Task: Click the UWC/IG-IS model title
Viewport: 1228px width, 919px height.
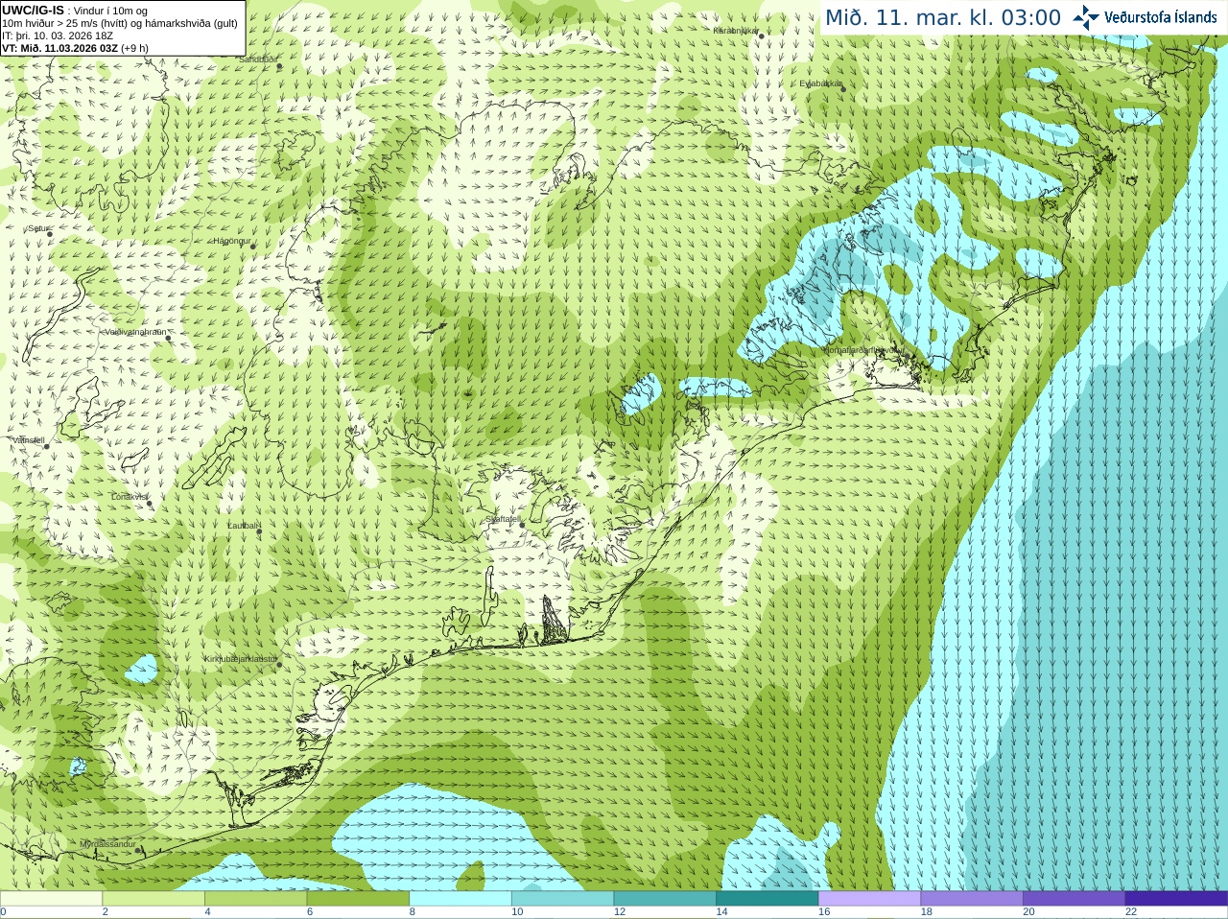Action: tap(33, 11)
